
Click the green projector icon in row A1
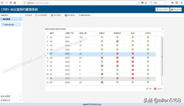coord(102,37)
